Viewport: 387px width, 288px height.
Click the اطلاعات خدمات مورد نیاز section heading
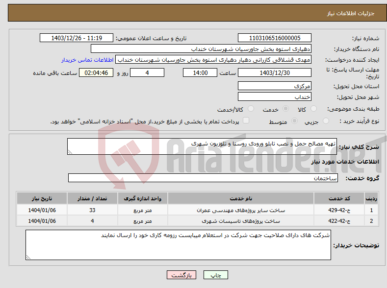(345, 162)
